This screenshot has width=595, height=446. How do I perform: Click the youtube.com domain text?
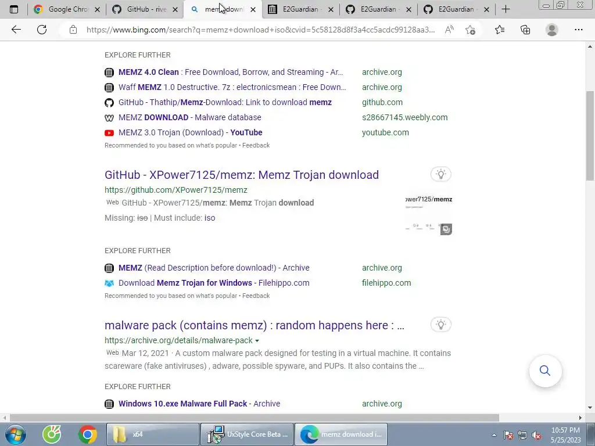[386, 133]
